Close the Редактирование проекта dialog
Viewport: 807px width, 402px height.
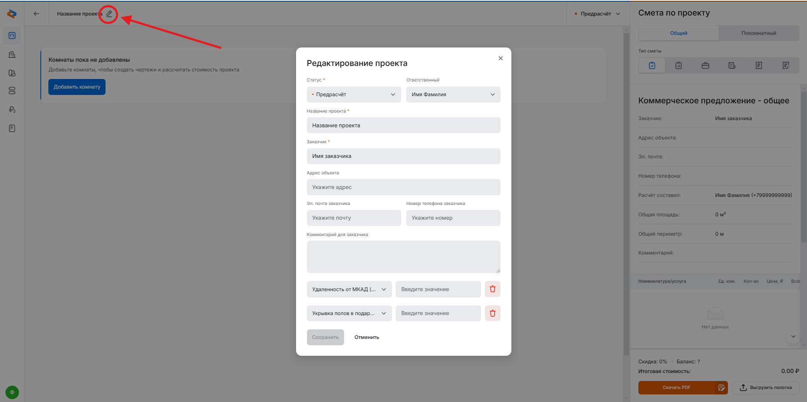coord(500,58)
